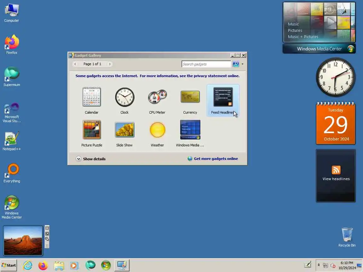Choose the Slide Show gadget
The image size is (363, 272).
pyautogui.click(x=124, y=133)
